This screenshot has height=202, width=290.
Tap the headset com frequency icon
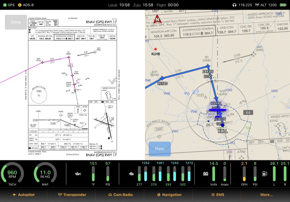pyautogui.click(x=234, y=5)
